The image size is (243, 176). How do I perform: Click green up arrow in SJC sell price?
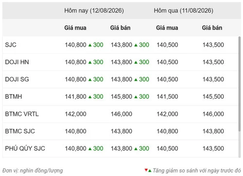click(x=136, y=45)
